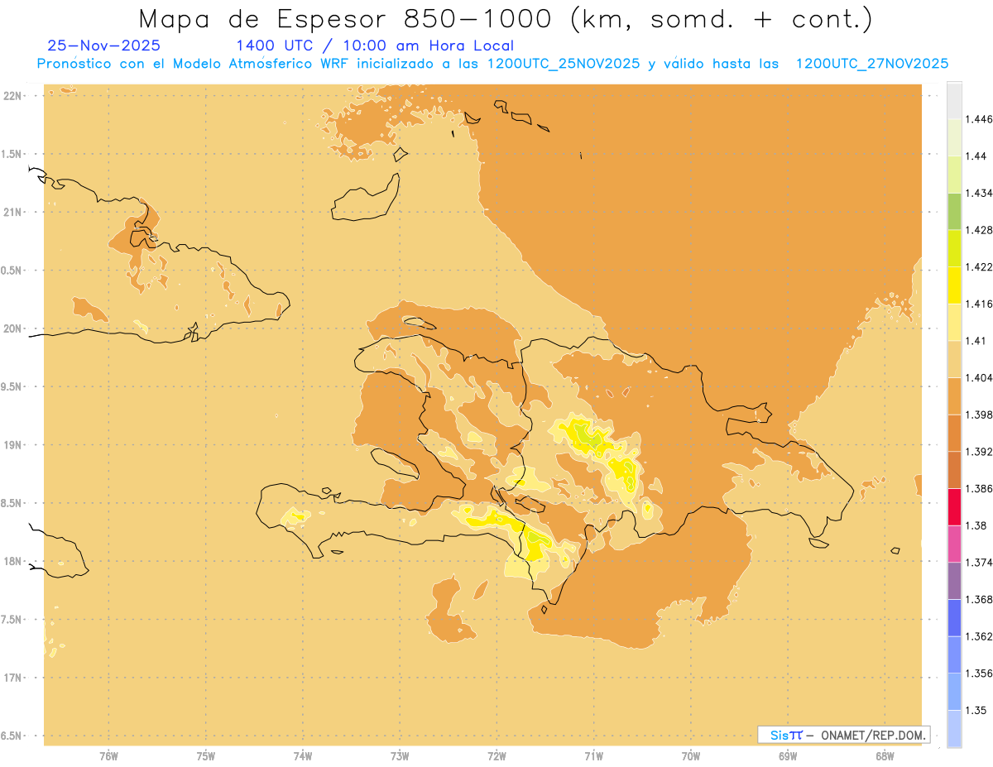Click the colorbar value '1.41'
993x767 pixels.
tap(976, 341)
